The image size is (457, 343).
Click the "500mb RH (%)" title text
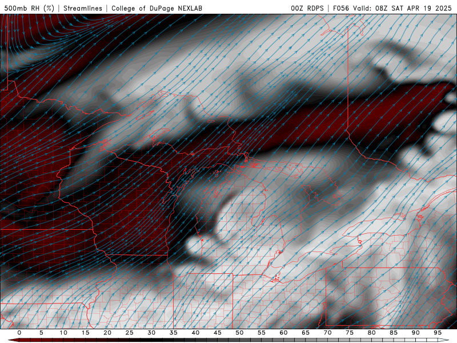(x=29, y=8)
